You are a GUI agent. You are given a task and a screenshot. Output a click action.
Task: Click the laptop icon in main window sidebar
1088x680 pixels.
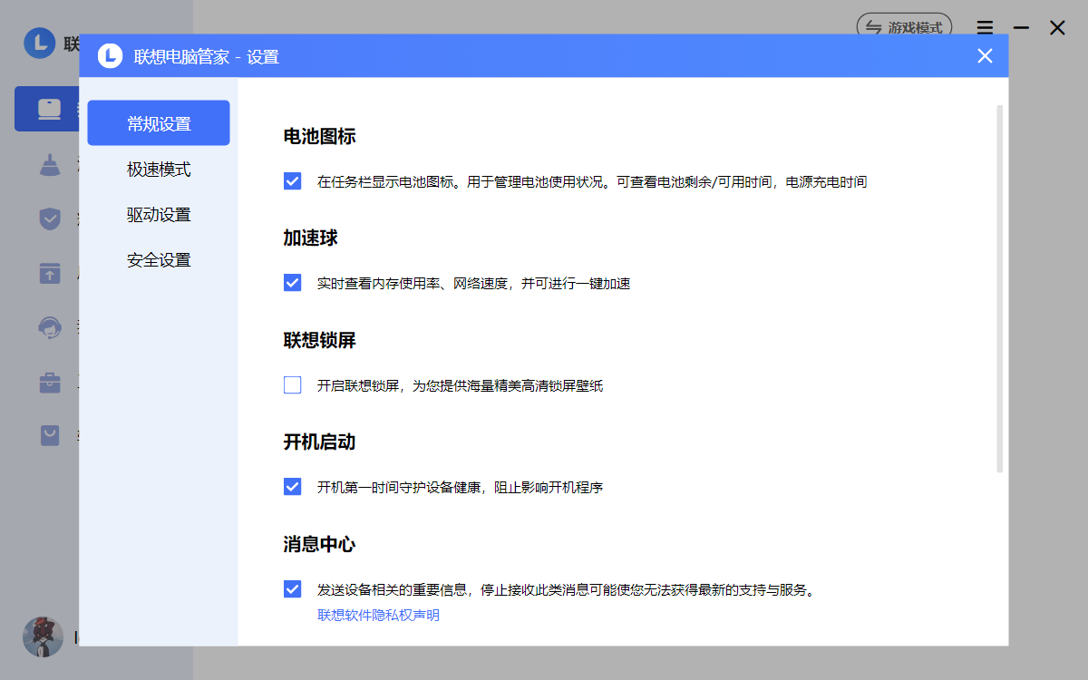click(49, 110)
